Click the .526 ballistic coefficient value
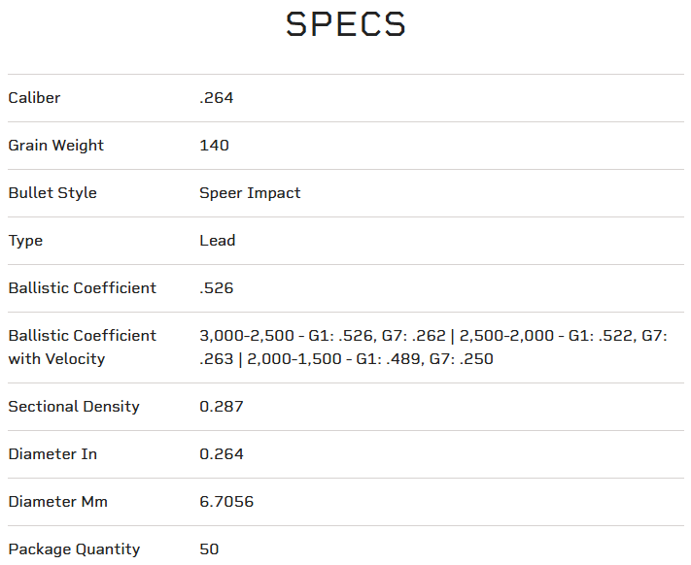691x565 pixels. (x=216, y=288)
